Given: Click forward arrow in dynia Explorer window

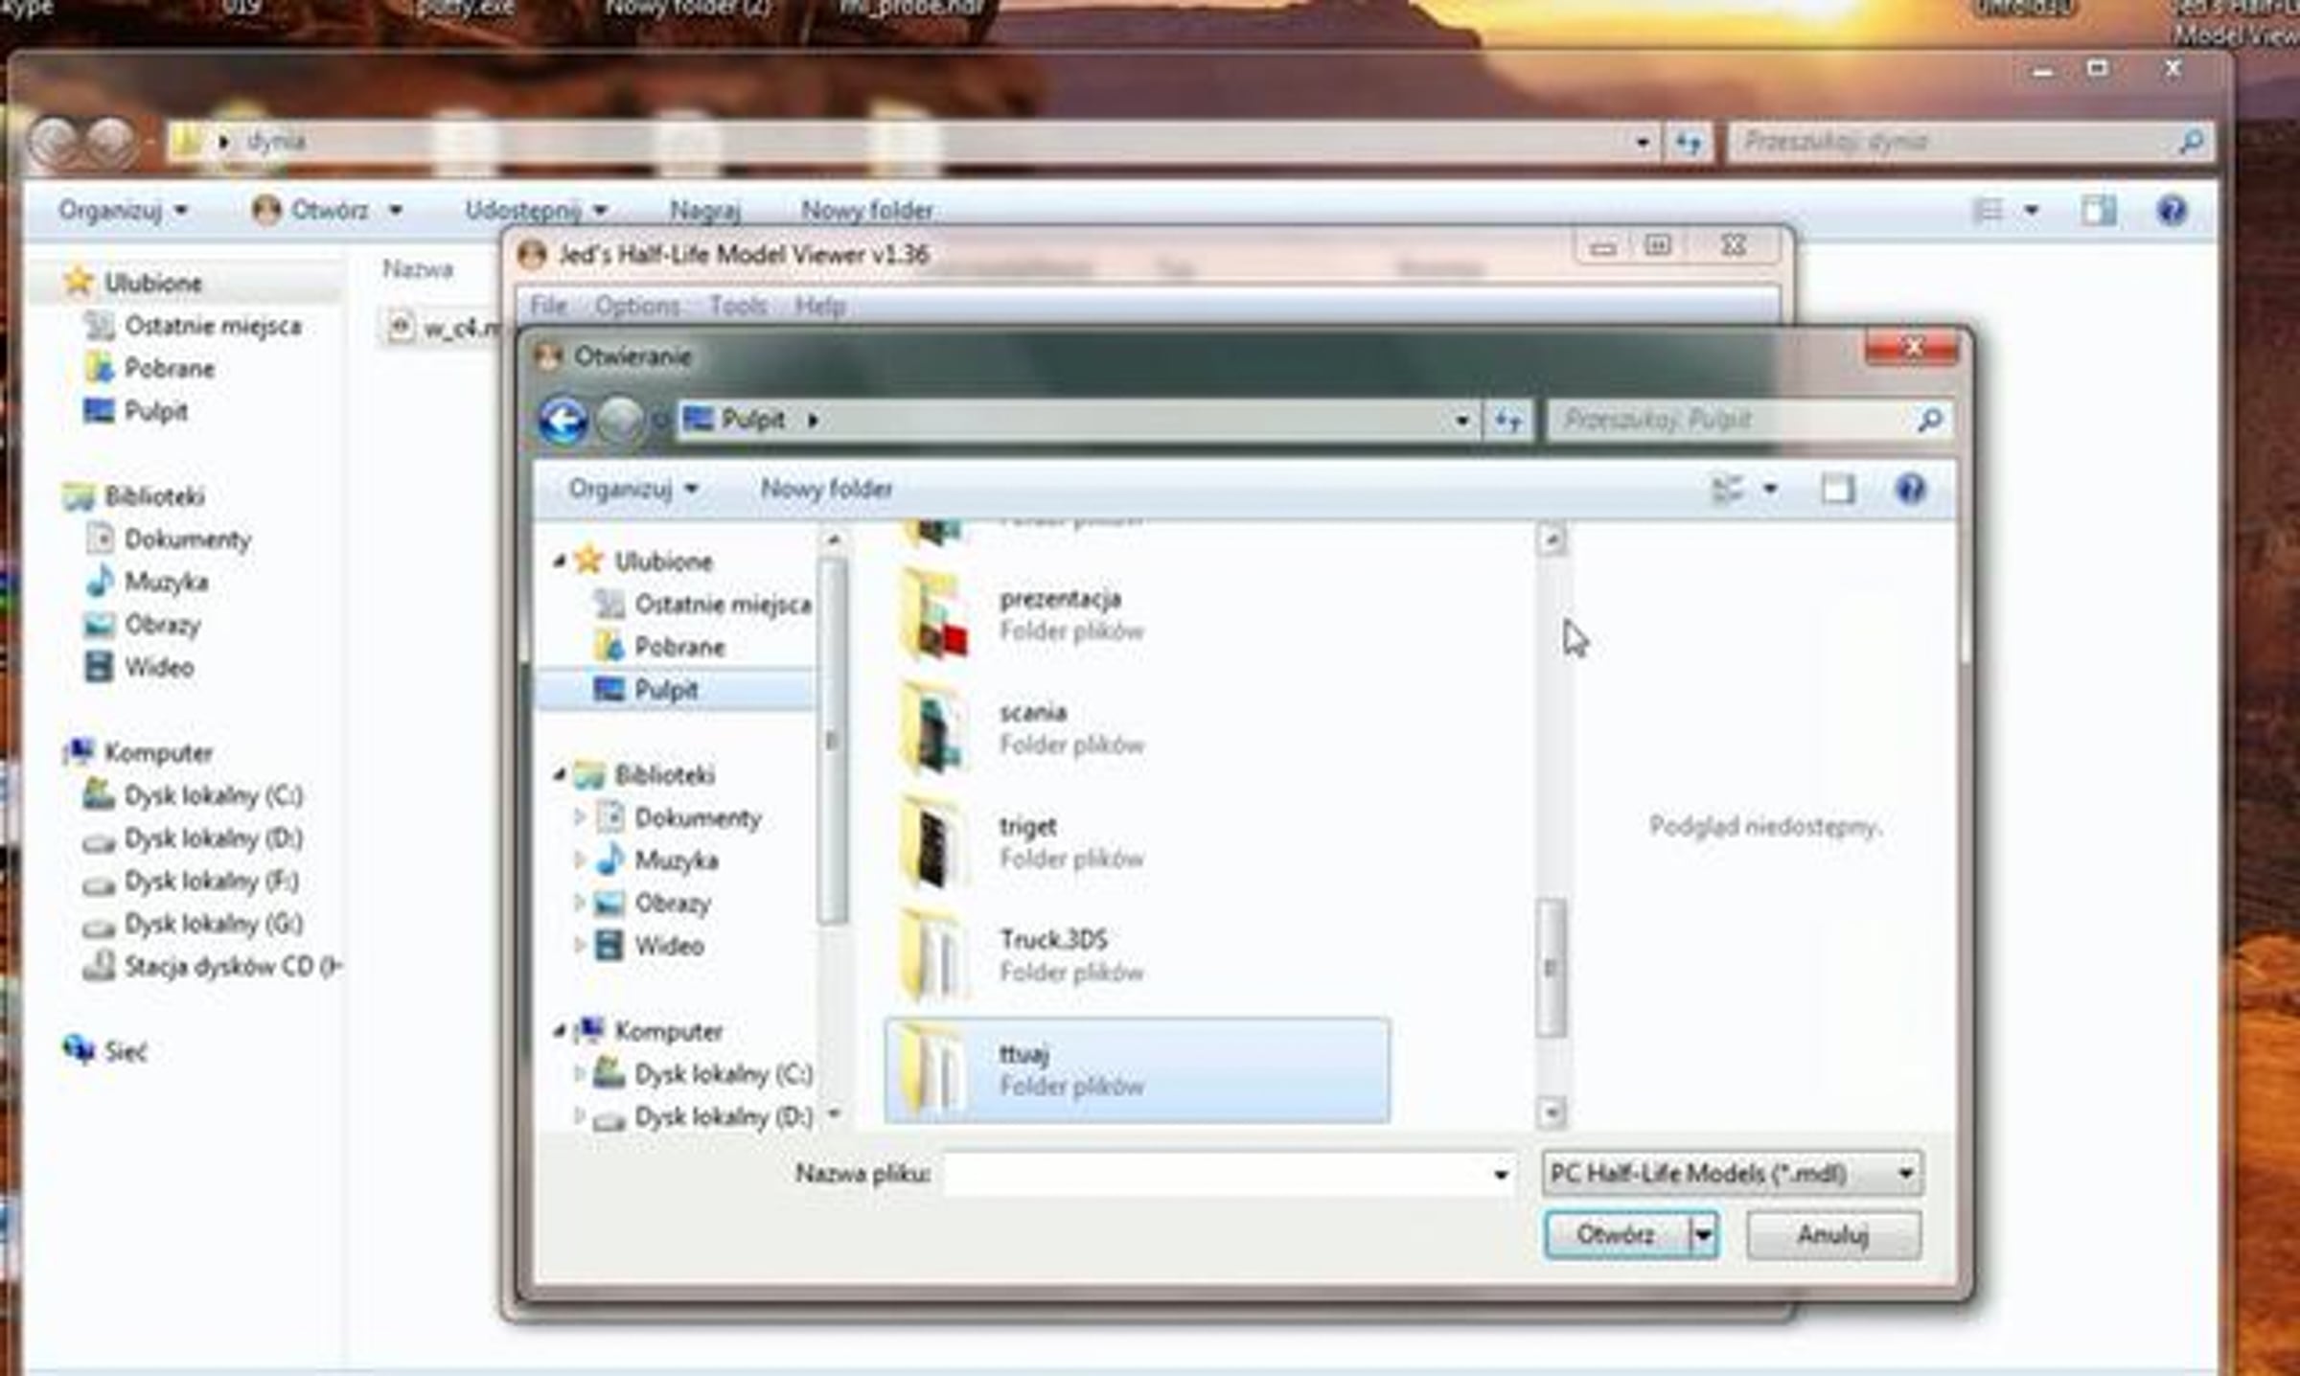Looking at the screenshot, I should click(110, 142).
